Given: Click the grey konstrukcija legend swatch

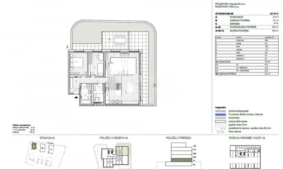Looking at the screenshot, I should coord(220,118).
